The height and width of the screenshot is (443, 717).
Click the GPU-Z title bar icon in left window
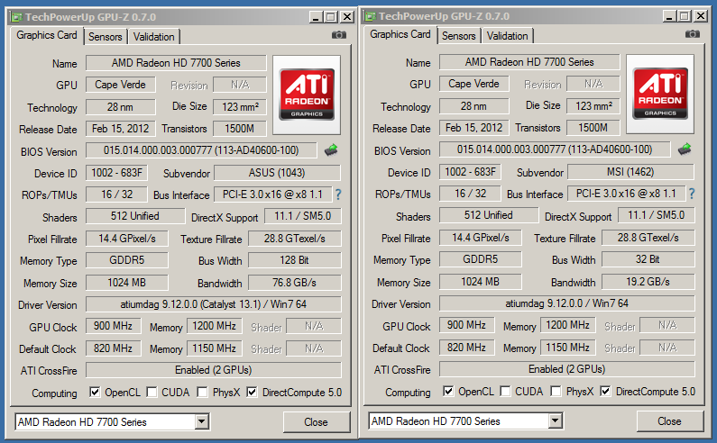click(x=17, y=17)
